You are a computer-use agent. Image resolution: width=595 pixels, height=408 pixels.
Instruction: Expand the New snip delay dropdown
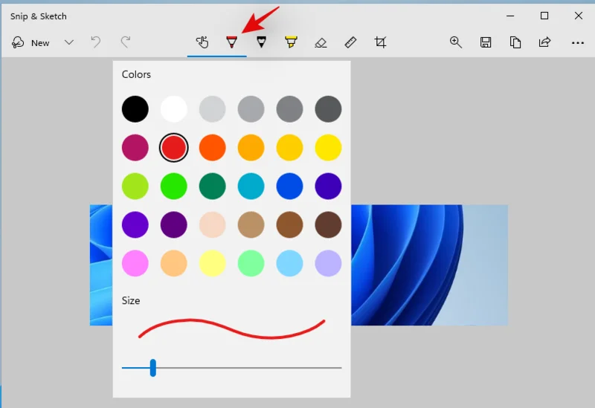pos(68,42)
